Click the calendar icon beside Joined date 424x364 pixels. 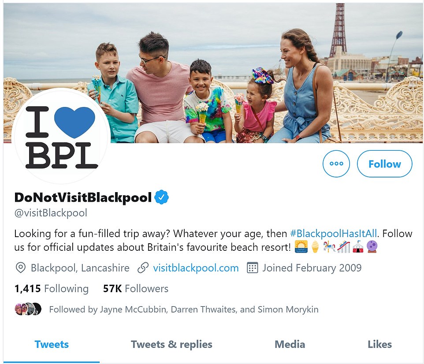pos(252,267)
